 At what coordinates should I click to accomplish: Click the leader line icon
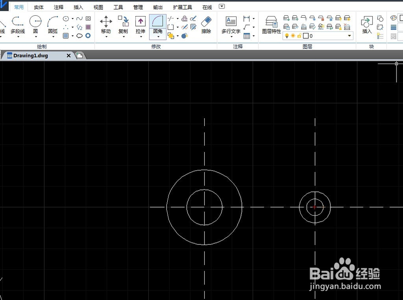click(x=247, y=27)
